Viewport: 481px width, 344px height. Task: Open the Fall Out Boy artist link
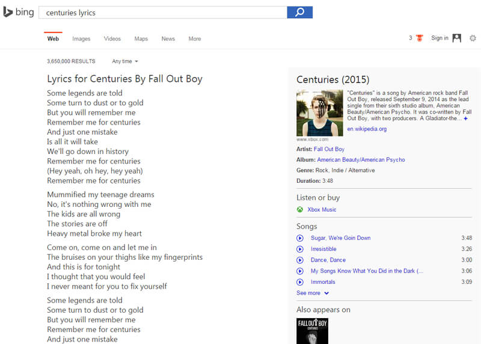(x=329, y=149)
